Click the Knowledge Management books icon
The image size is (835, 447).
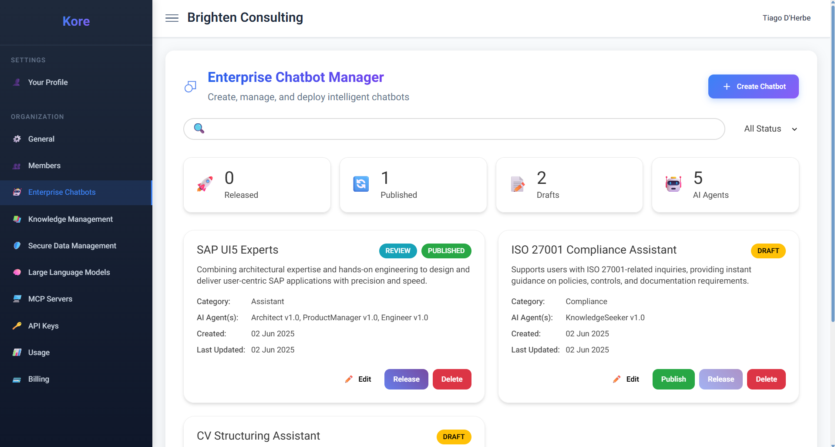point(17,219)
